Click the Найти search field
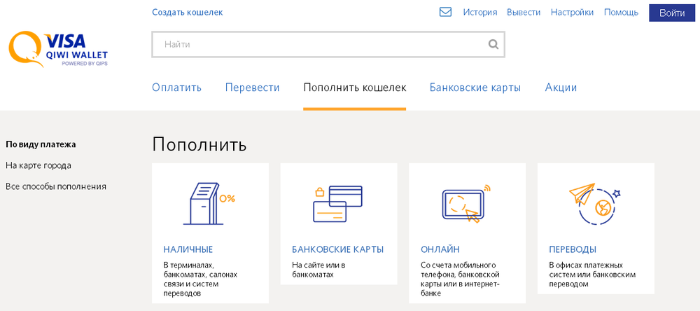This screenshot has height=311, width=700. [328, 44]
